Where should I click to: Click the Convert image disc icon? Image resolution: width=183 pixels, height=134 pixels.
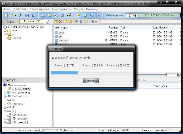point(56,15)
